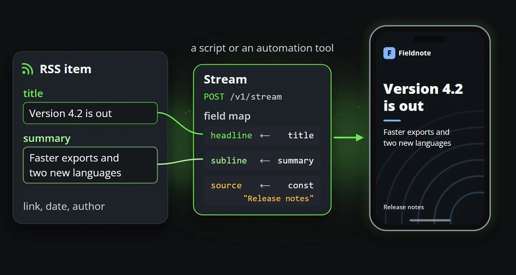516x275 pixels.
Task: Click "summary" value in the subline mapping row
Action: [296, 161]
